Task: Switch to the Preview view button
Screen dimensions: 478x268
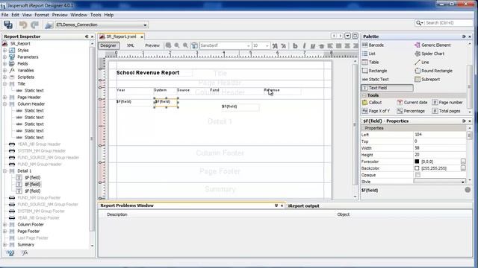Action: (x=152, y=45)
